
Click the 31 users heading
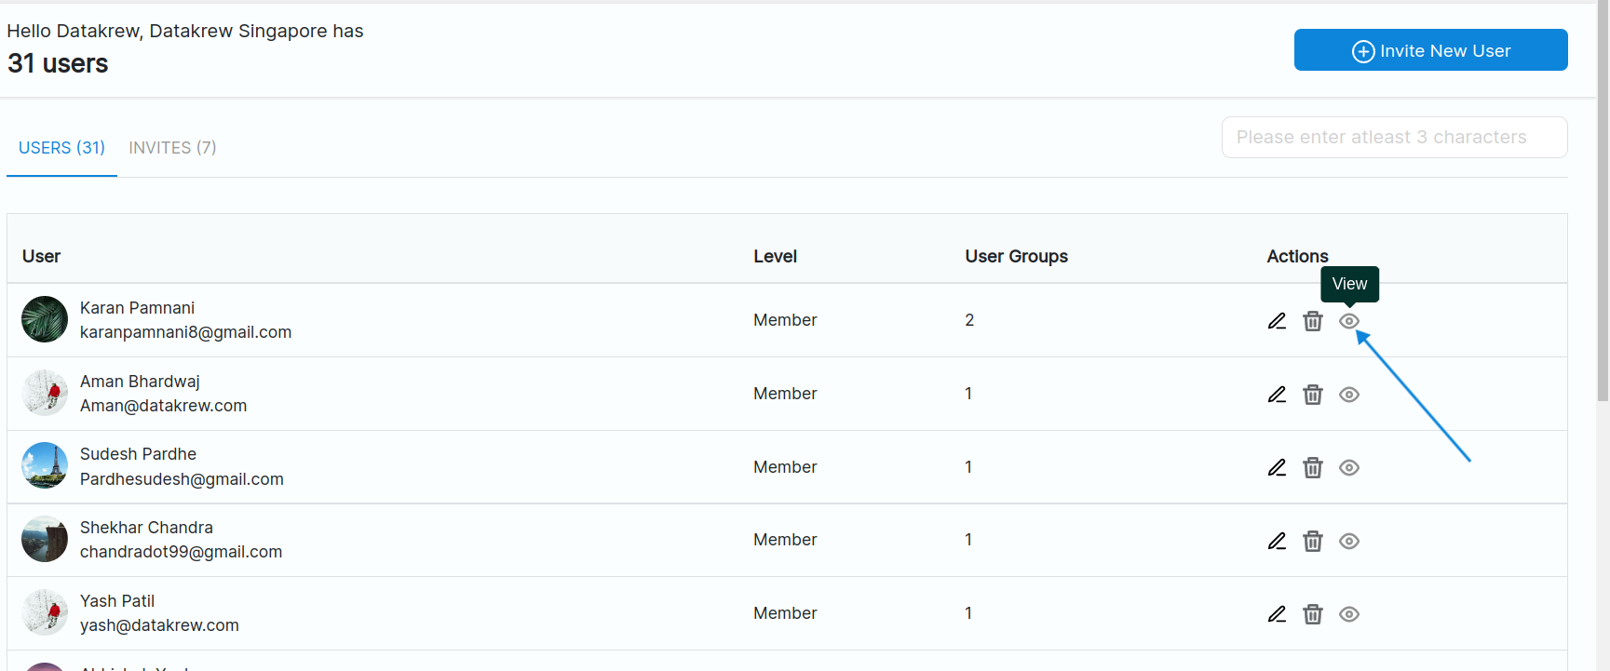tap(58, 63)
